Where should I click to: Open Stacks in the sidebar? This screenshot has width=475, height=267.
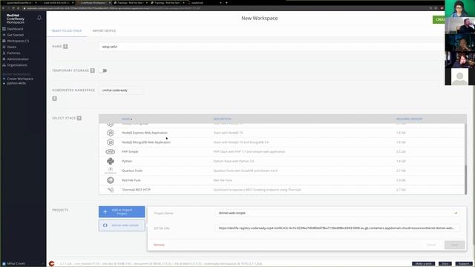(12, 47)
